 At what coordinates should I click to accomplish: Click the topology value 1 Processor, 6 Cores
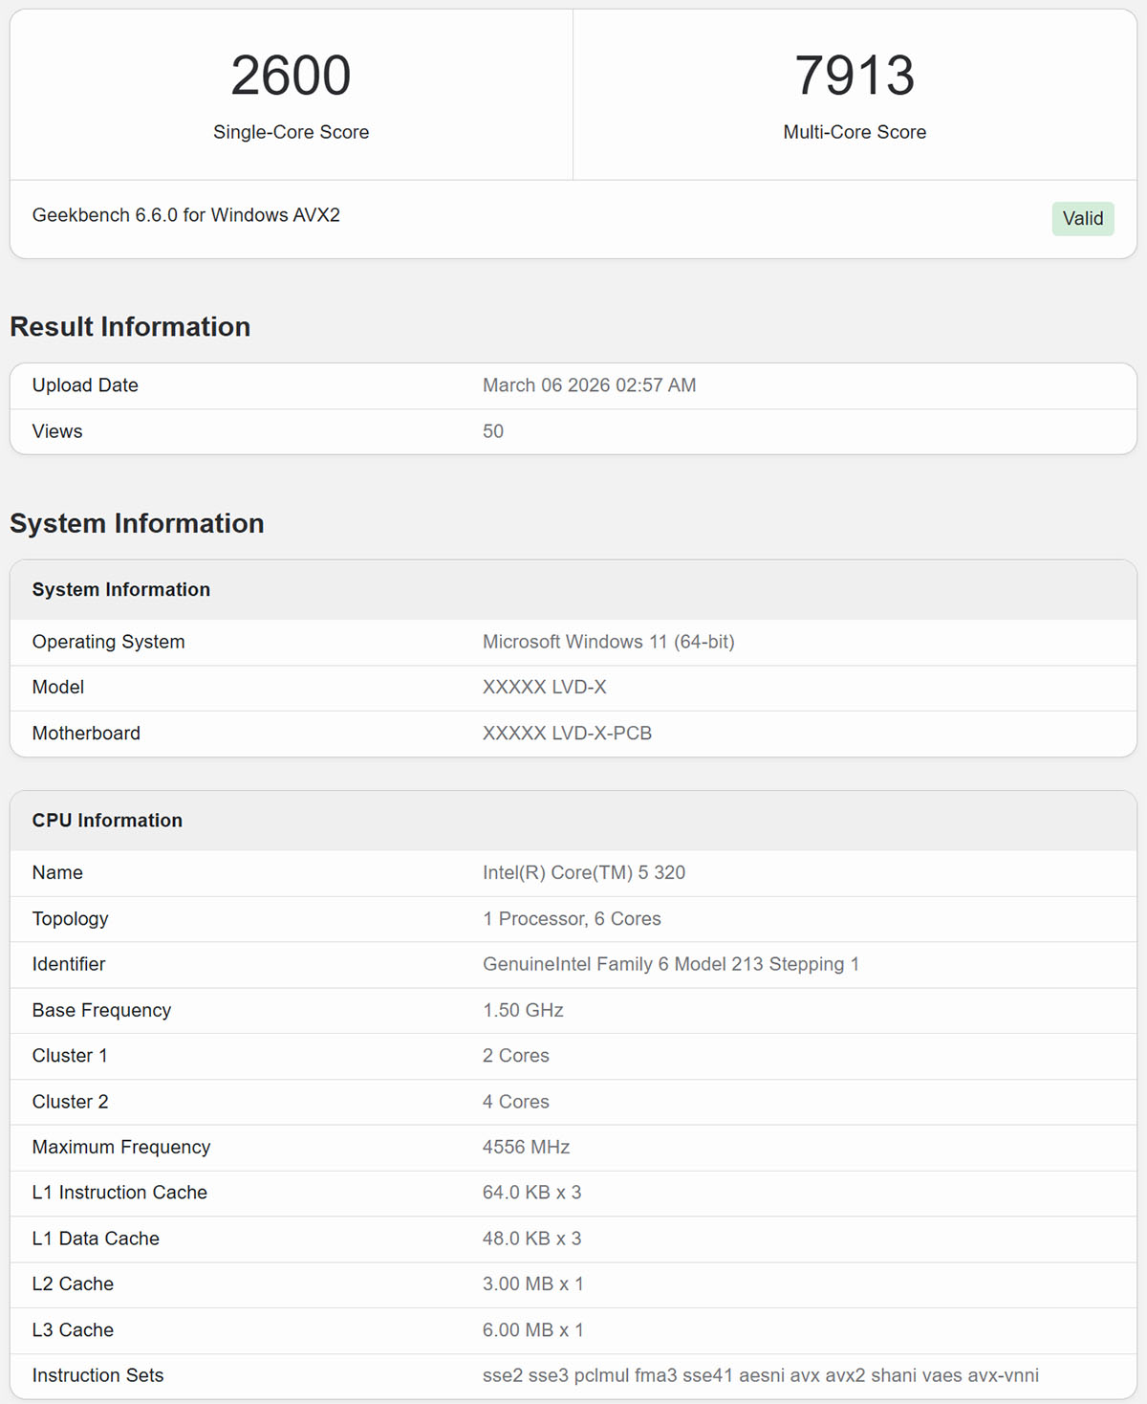point(572,919)
